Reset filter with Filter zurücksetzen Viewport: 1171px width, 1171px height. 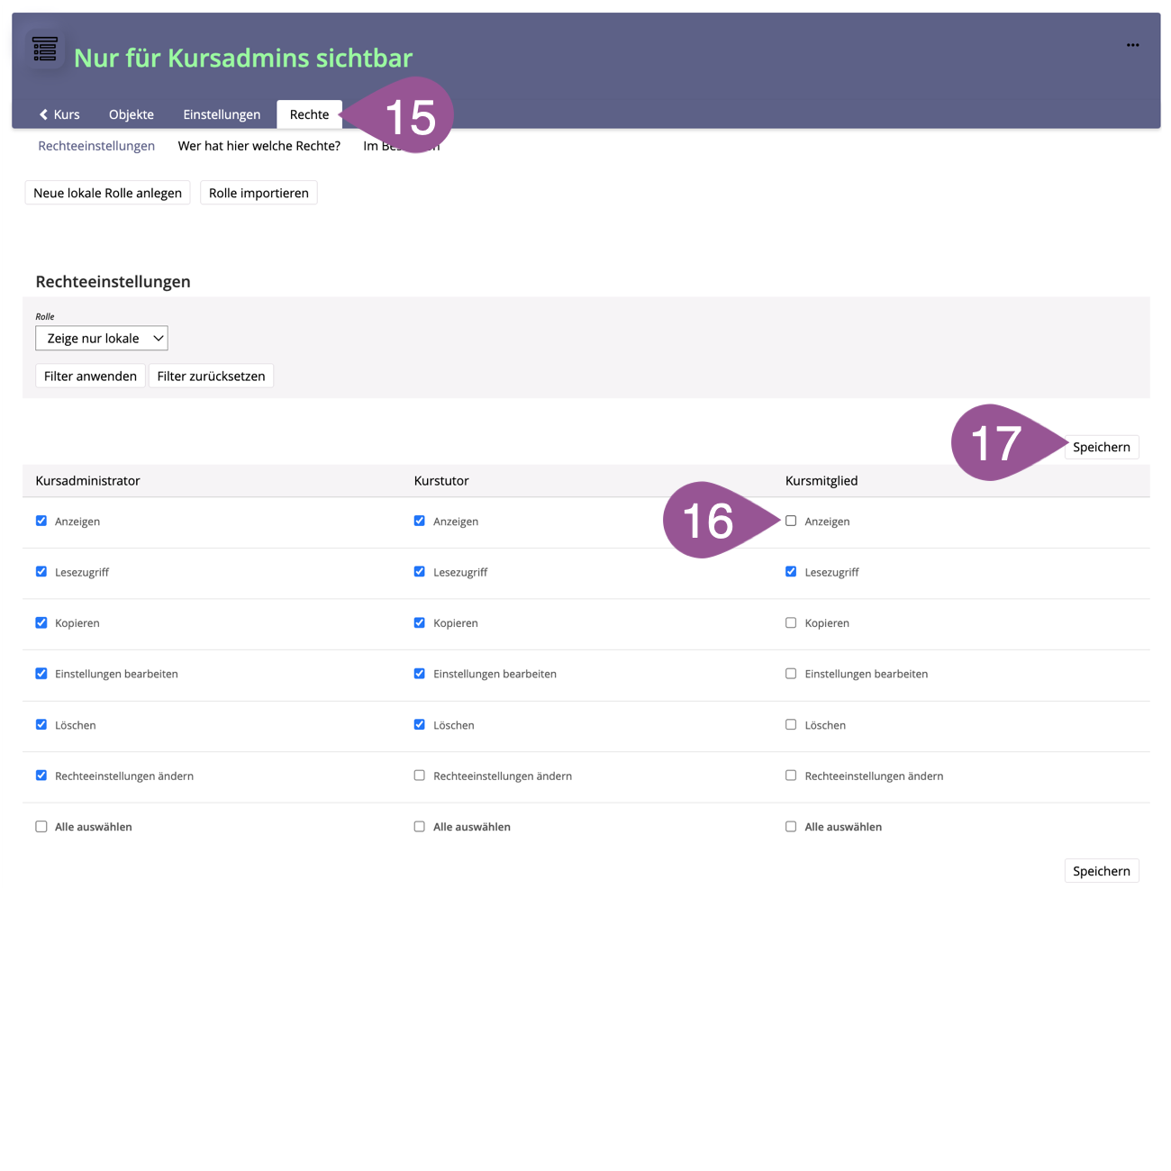coord(211,377)
